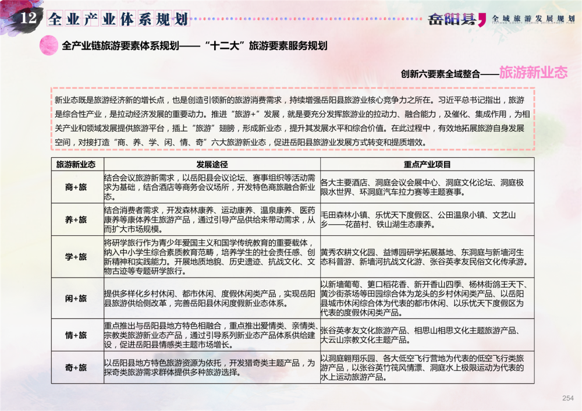
Task: Select the 闲+旅 row label
Action: pos(76,298)
